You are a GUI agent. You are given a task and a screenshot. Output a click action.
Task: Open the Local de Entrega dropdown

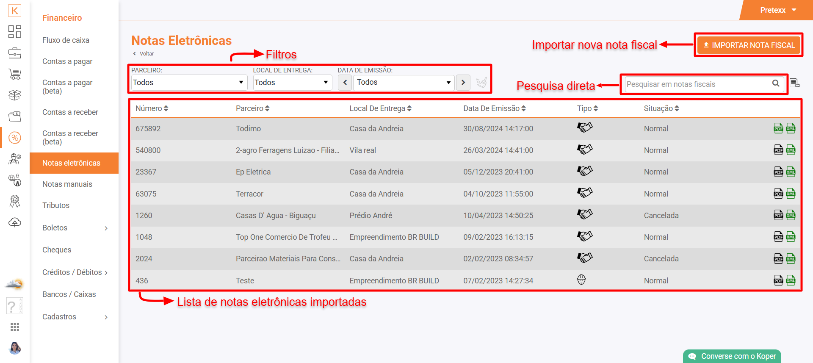292,83
